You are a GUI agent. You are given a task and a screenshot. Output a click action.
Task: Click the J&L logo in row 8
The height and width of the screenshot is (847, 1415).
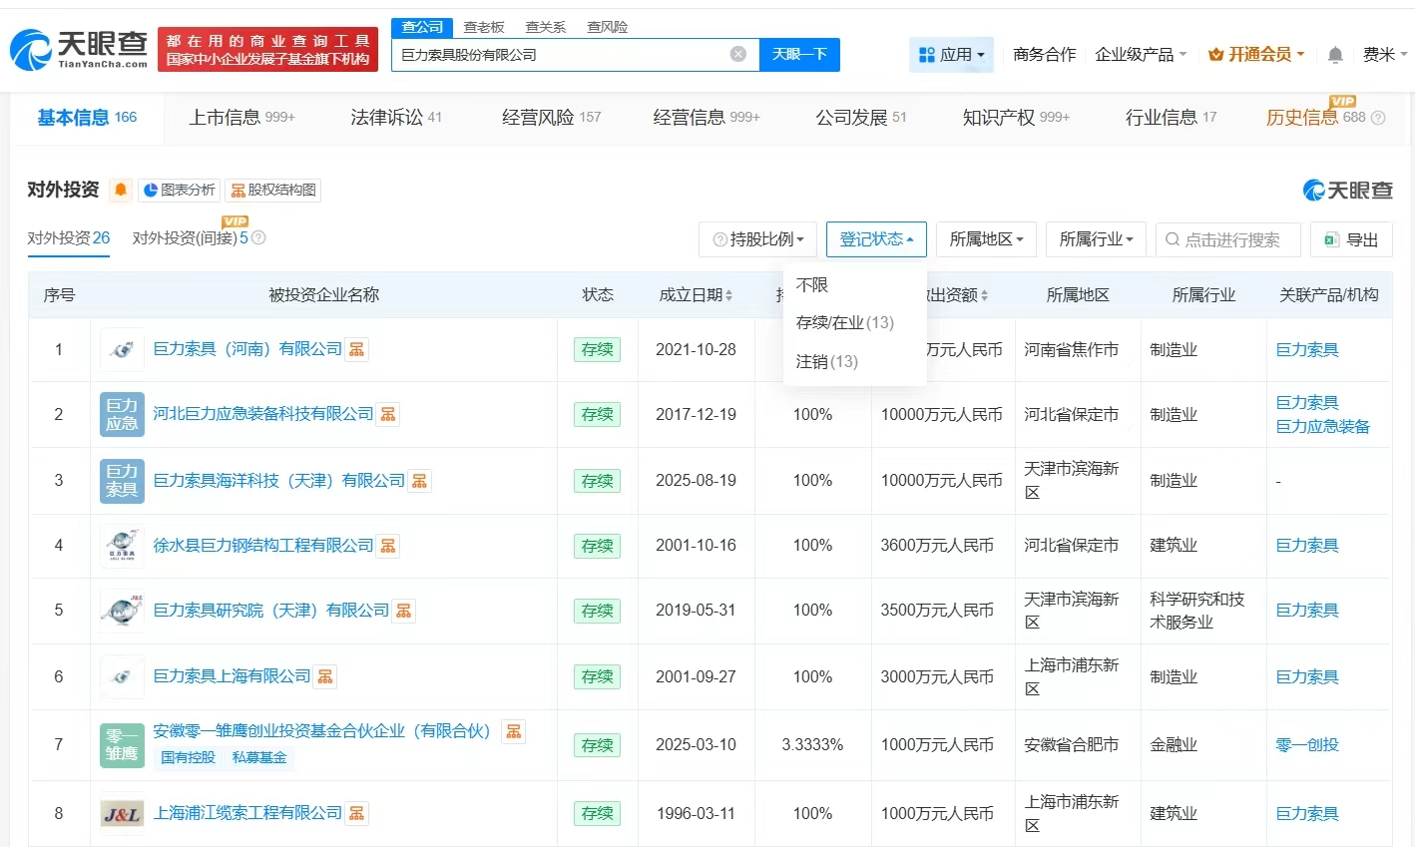click(122, 814)
